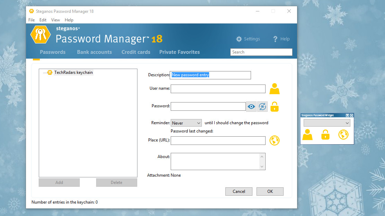This screenshot has width=385, height=216.
Task: Focus the Description input field
Action: click(210, 75)
